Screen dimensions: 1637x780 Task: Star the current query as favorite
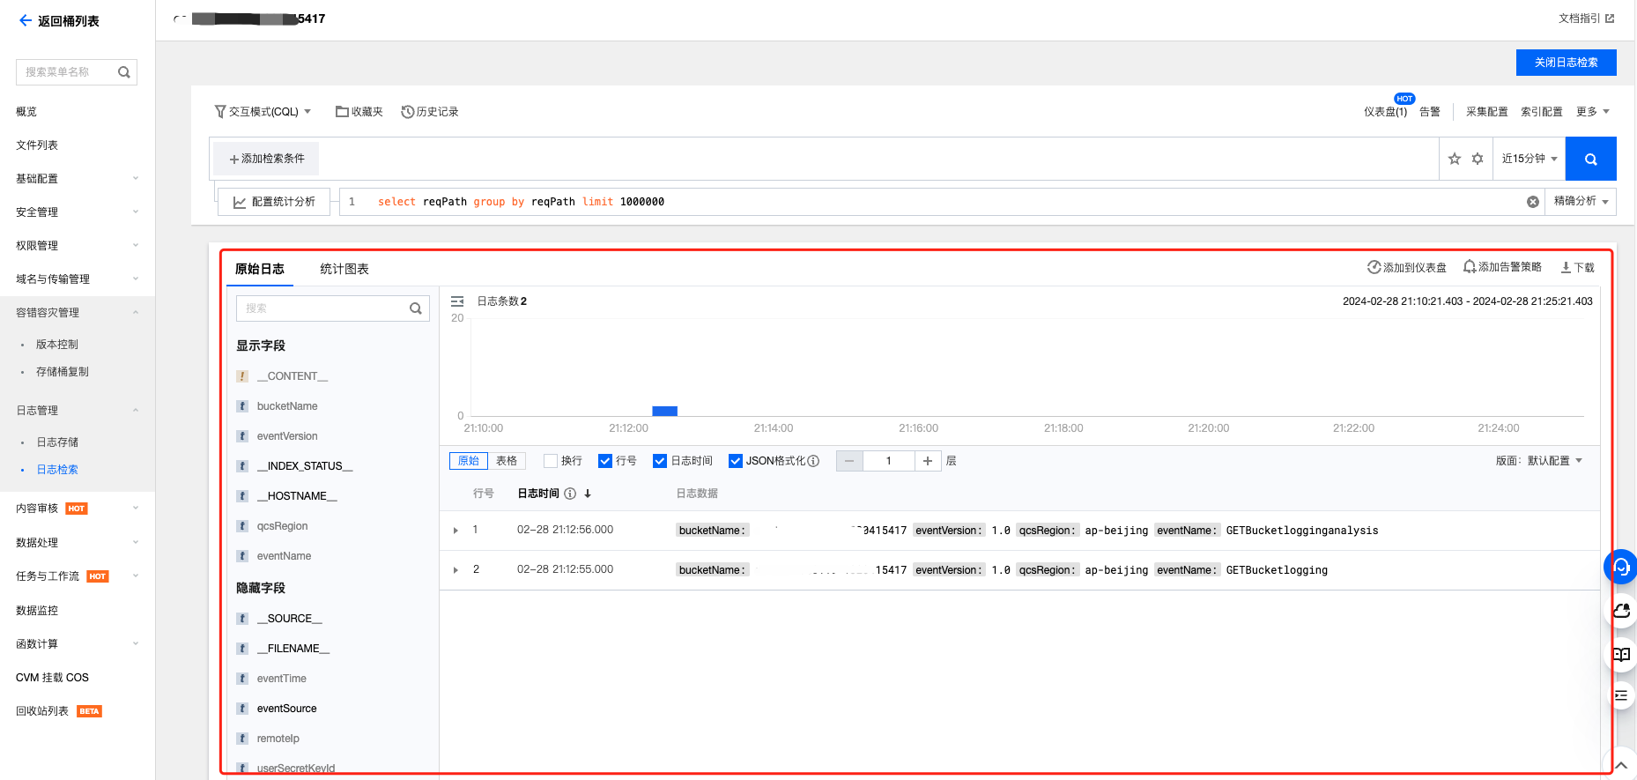click(x=1455, y=159)
